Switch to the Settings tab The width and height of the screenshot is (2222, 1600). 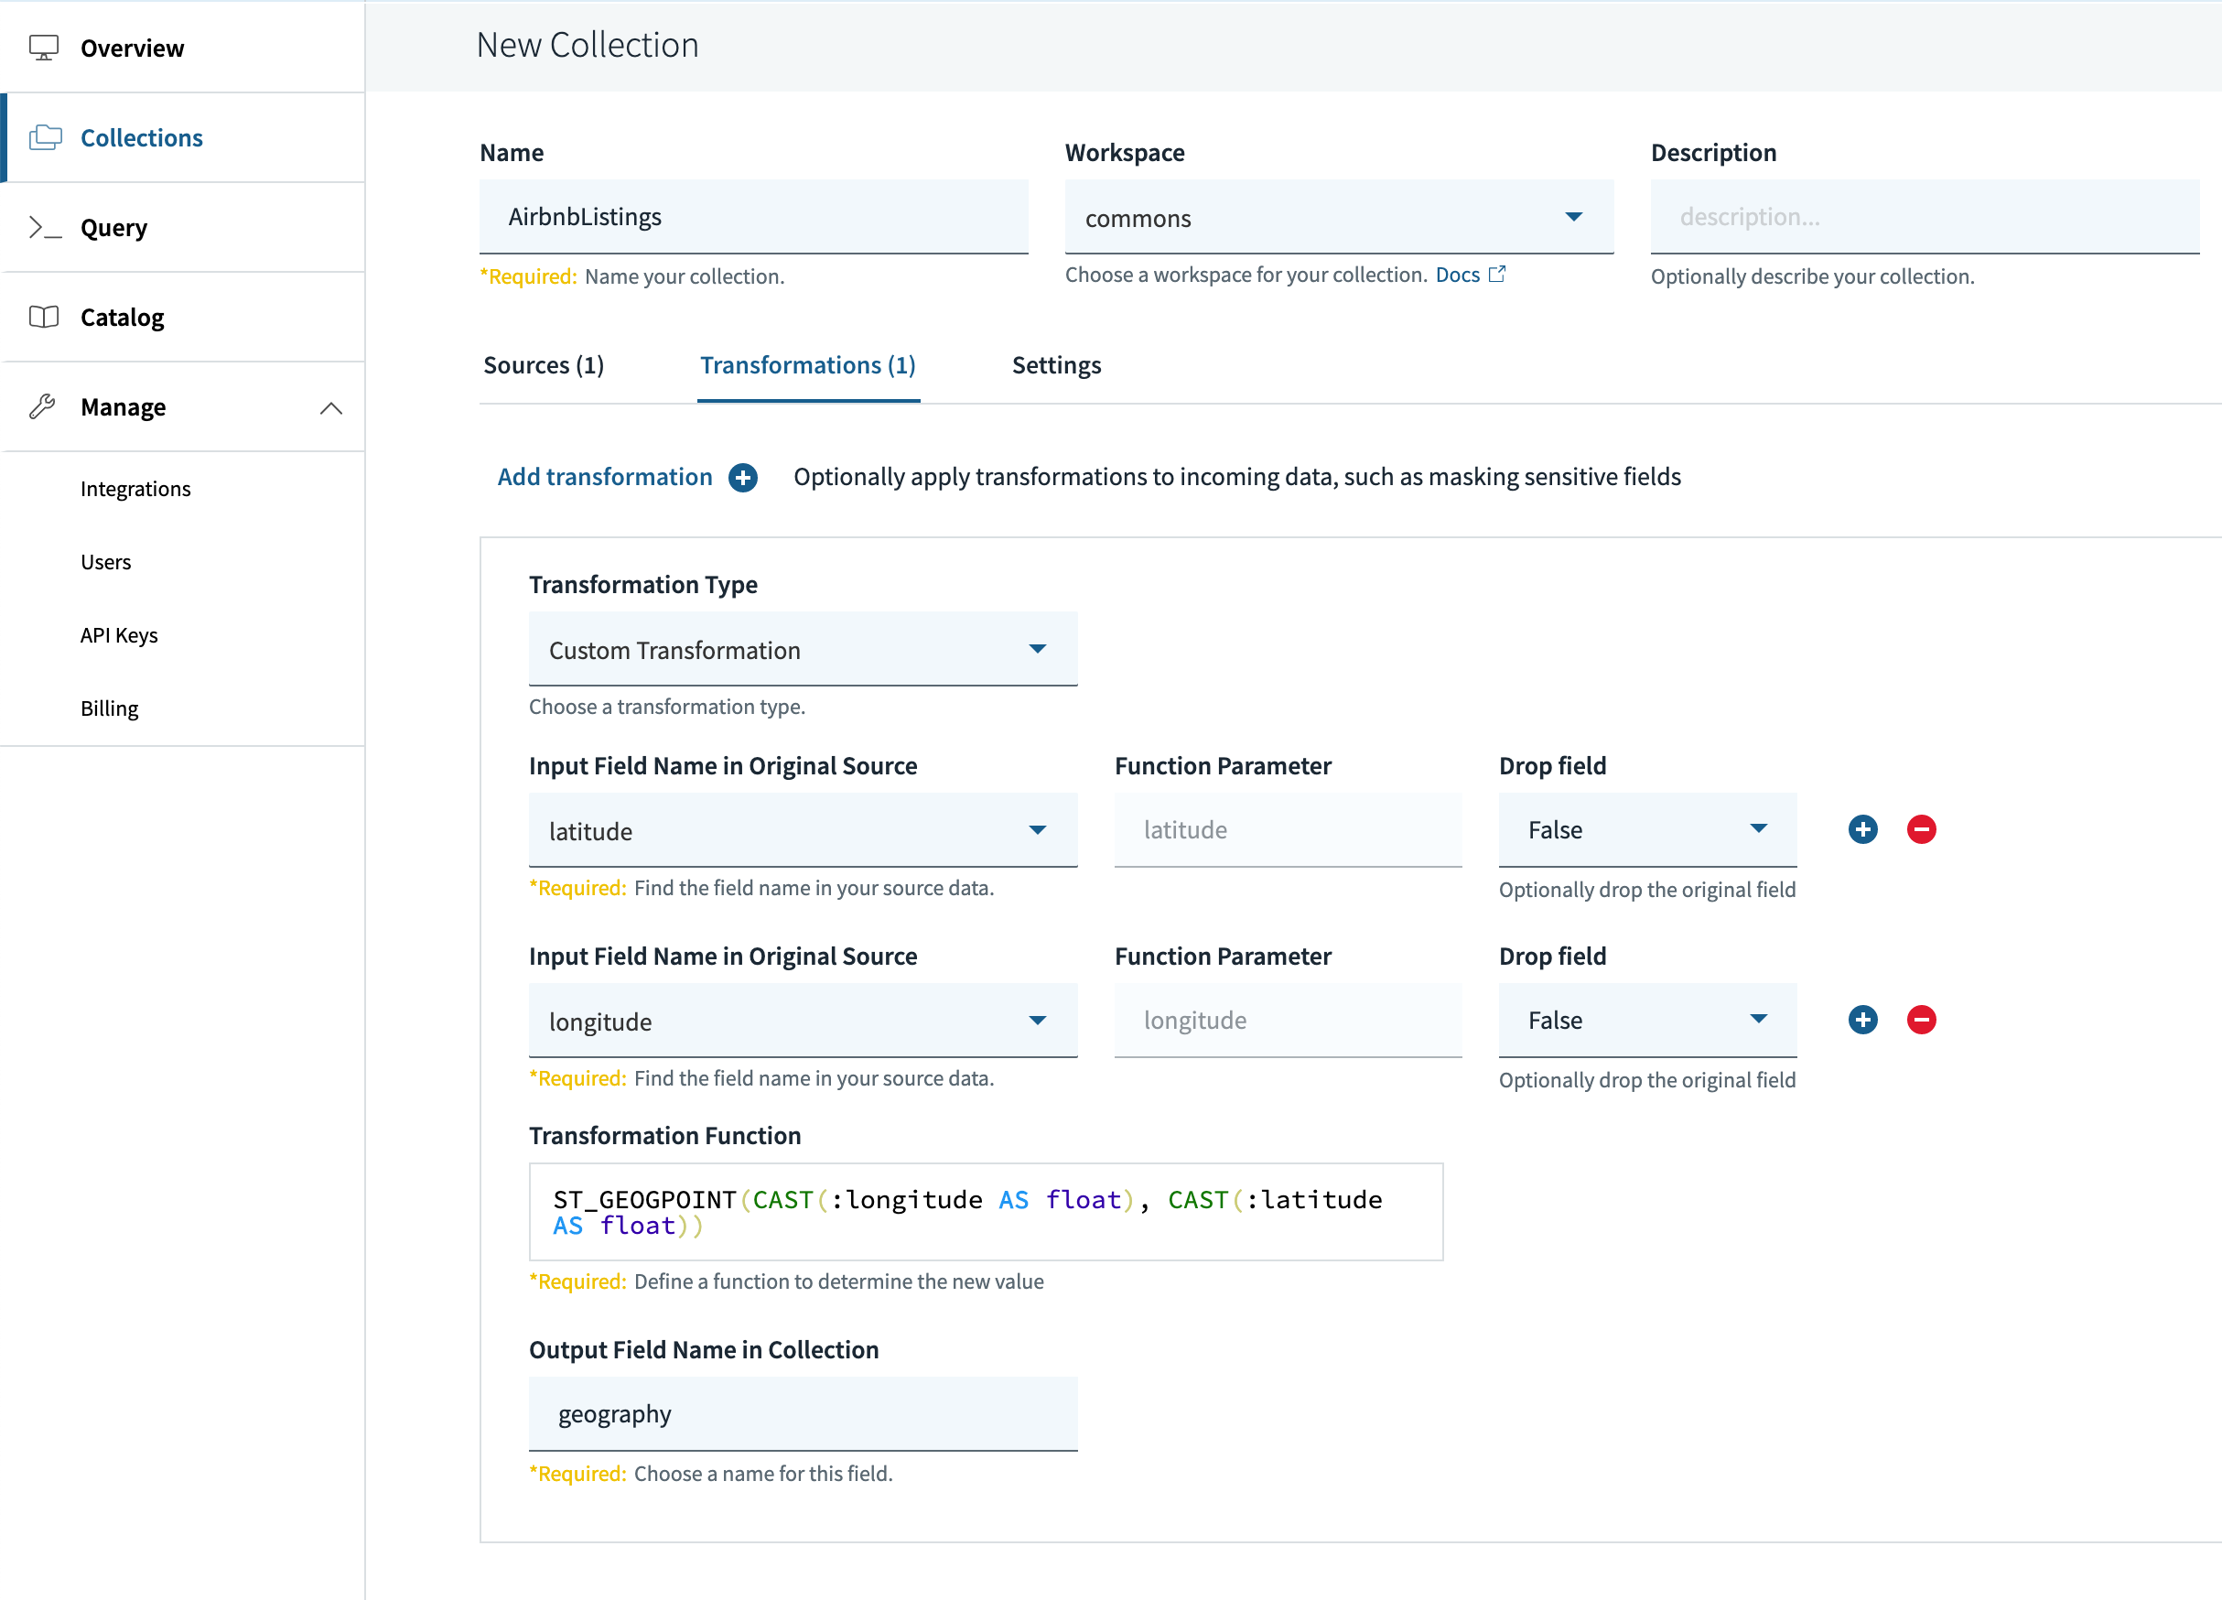click(x=1055, y=365)
